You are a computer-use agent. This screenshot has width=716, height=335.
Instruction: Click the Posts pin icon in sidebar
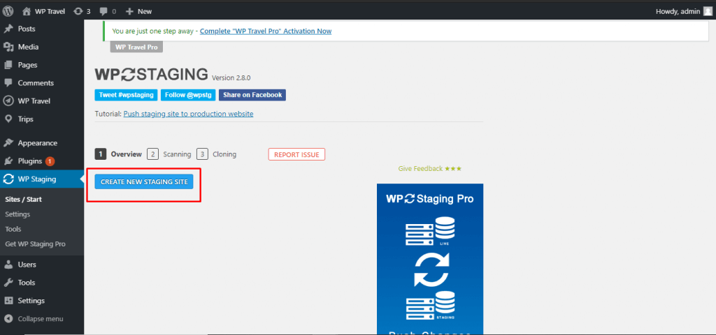[x=8, y=29]
